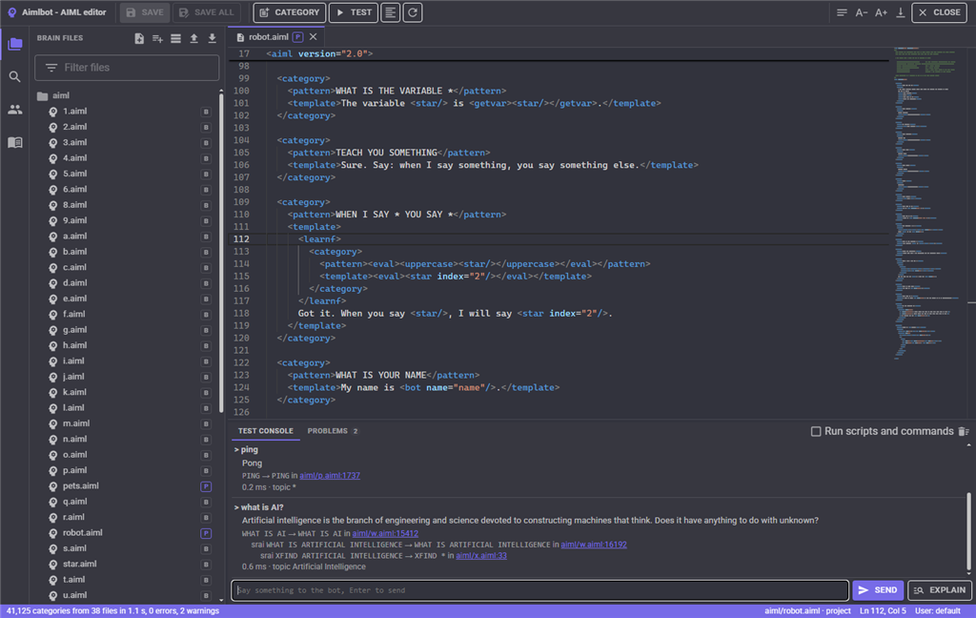Viewport: 976px width, 618px height.
Task: Click the bot icon next to star.aiml
Action: [53, 564]
